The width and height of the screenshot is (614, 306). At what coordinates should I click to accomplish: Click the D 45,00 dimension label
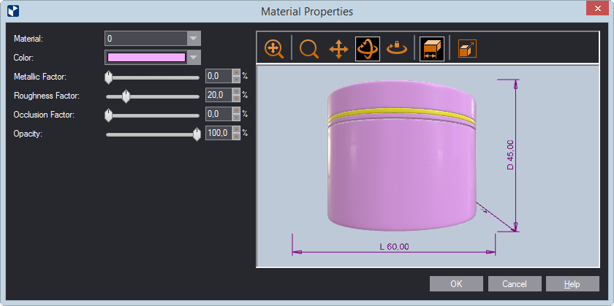510,155
